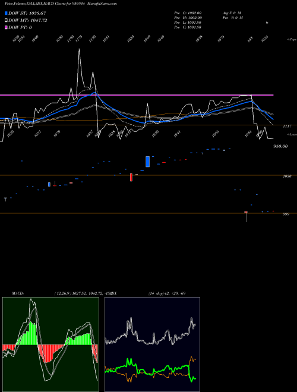Click the 'Pre H: 1002.00' value
297x392 pixels.
click(188, 18)
